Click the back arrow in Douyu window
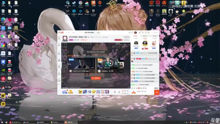This screenshot has width=220, height=124. [67, 33]
